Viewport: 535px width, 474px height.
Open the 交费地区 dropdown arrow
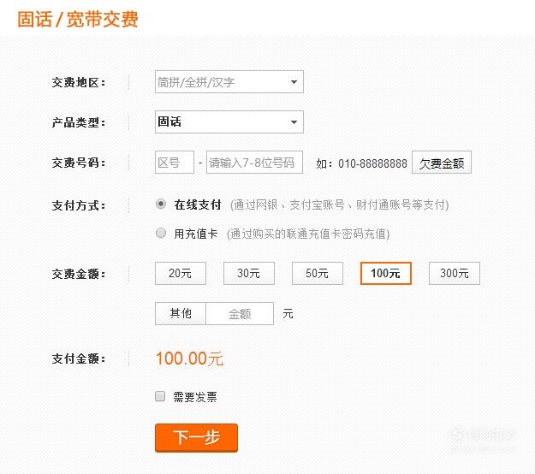tap(294, 82)
